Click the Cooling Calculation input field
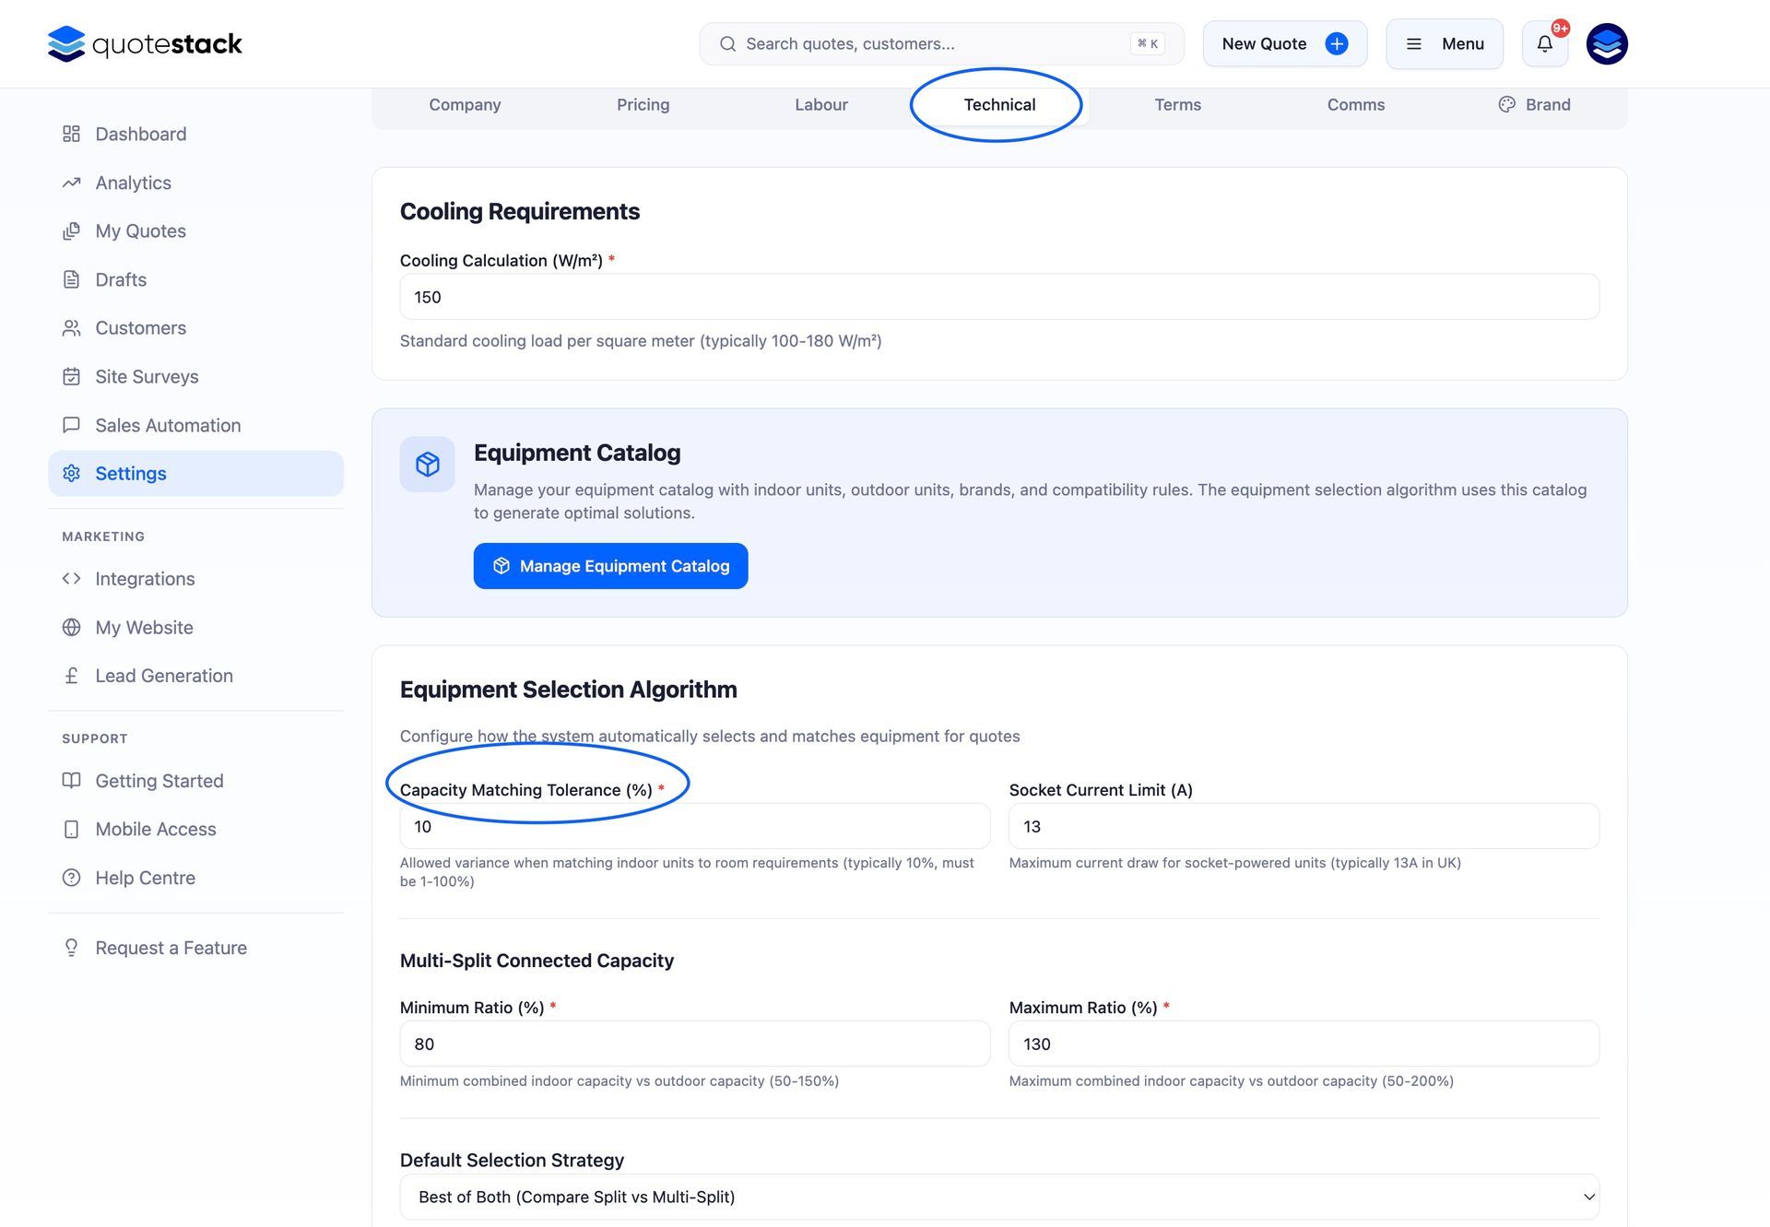1770x1227 pixels. [x=999, y=297]
